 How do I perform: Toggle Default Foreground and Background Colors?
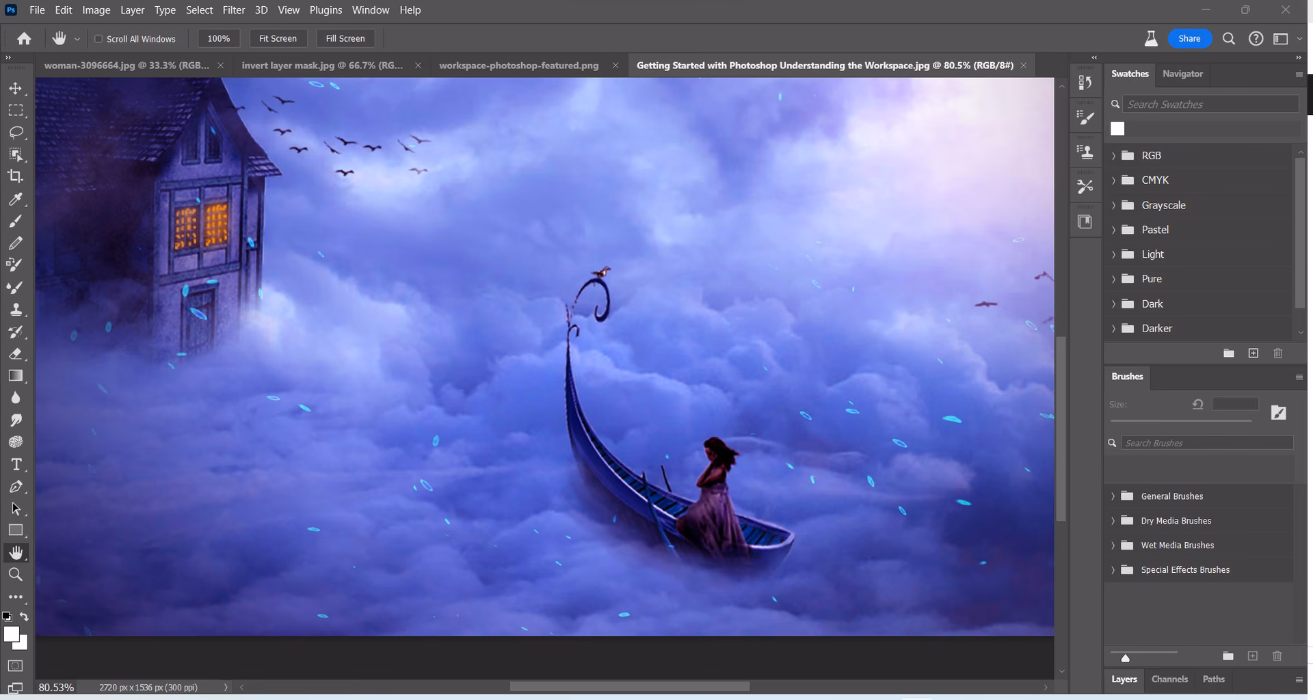pos(8,617)
